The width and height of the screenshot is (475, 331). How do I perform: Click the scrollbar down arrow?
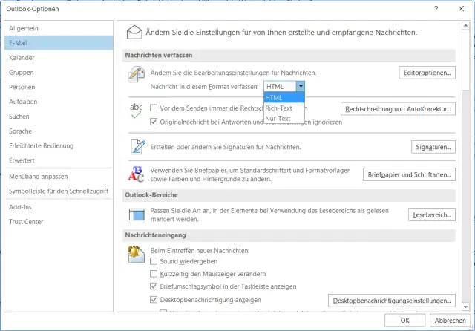[465, 307]
